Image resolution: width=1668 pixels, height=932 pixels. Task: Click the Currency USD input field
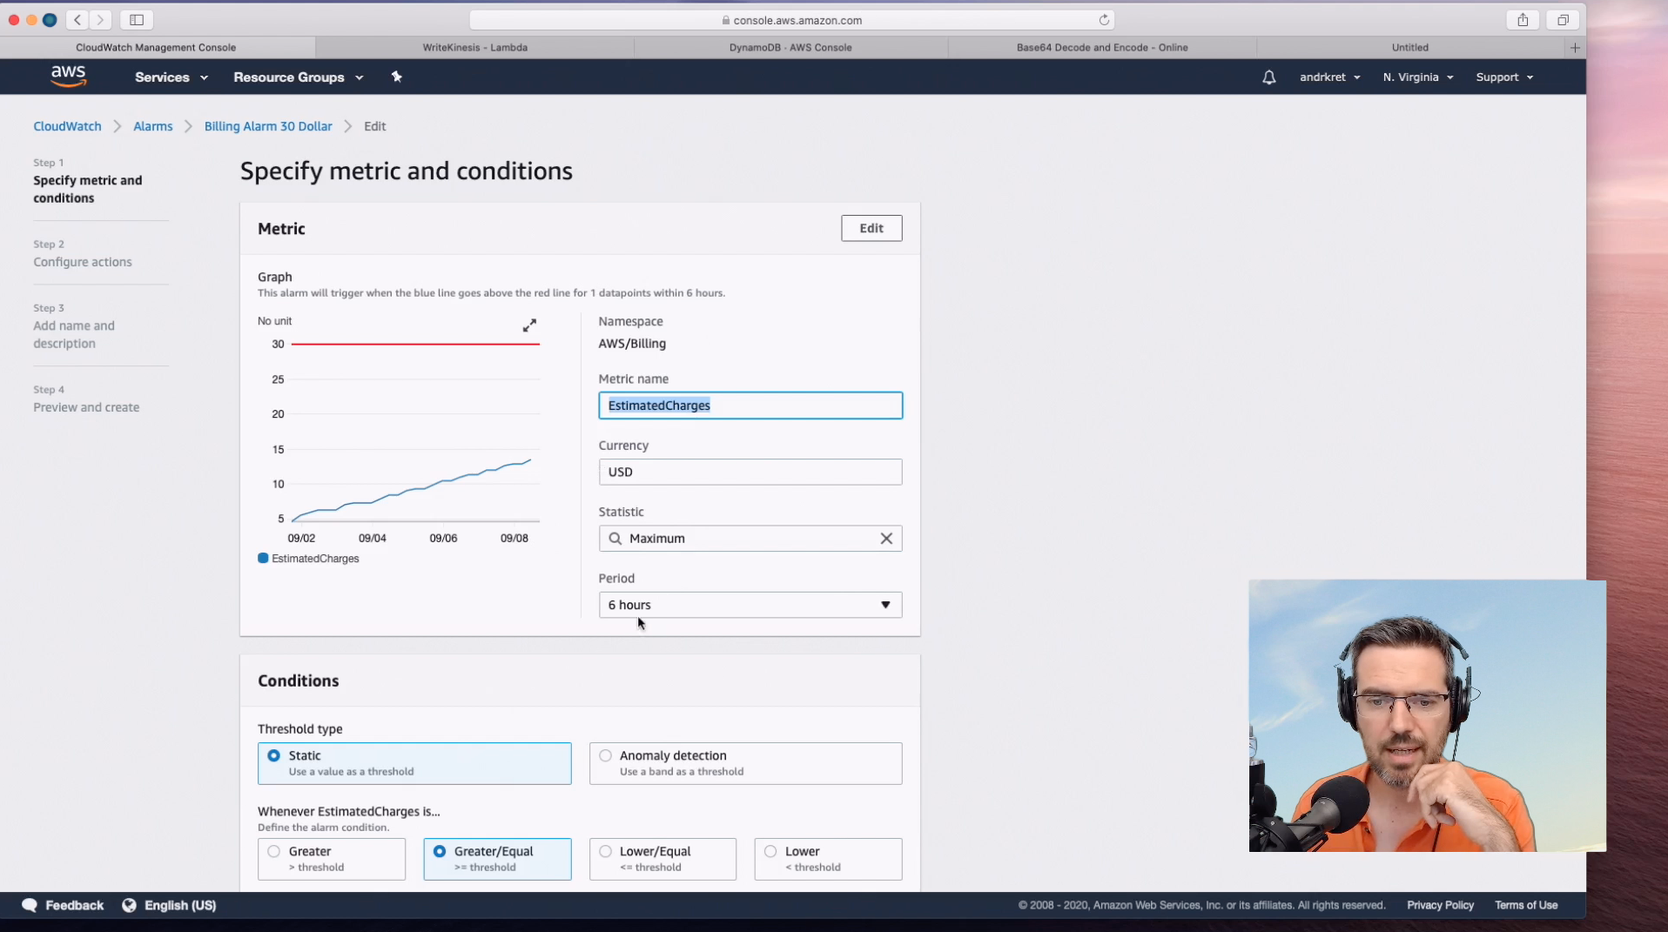[x=750, y=472]
